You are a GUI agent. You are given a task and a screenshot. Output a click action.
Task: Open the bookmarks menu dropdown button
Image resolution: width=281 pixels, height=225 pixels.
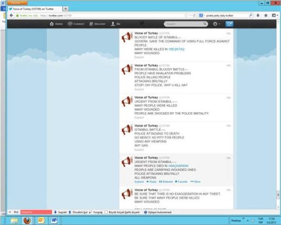[x=275, y=15]
